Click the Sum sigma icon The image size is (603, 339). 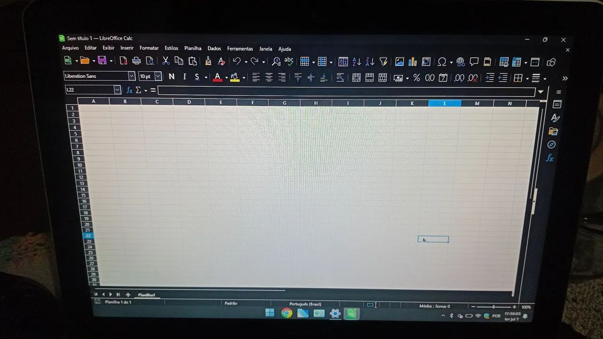pyautogui.click(x=139, y=90)
